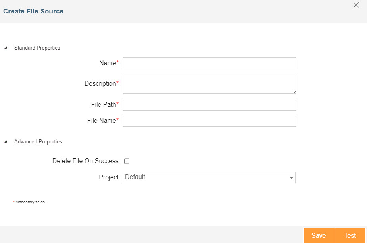The image size is (367, 243).
Task: Click the Mandatory fields note
Action: tap(31, 202)
